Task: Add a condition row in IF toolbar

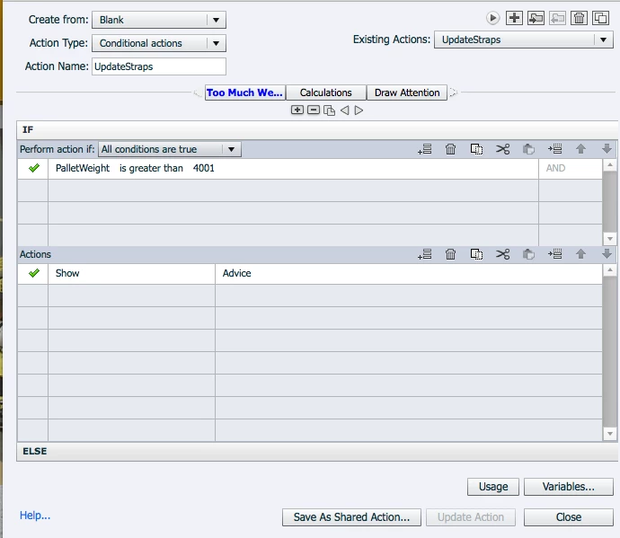Action: coord(425,149)
